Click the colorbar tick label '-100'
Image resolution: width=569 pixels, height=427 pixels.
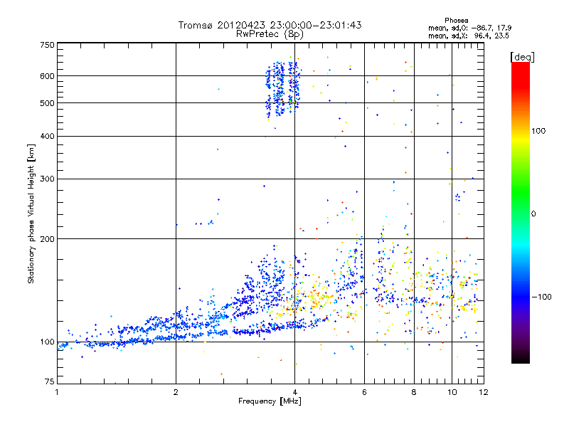pyautogui.click(x=541, y=297)
